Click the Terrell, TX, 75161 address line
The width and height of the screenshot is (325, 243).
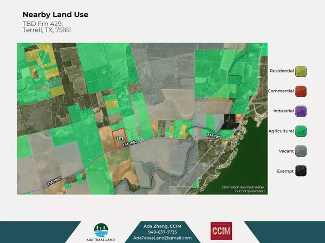click(47, 30)
